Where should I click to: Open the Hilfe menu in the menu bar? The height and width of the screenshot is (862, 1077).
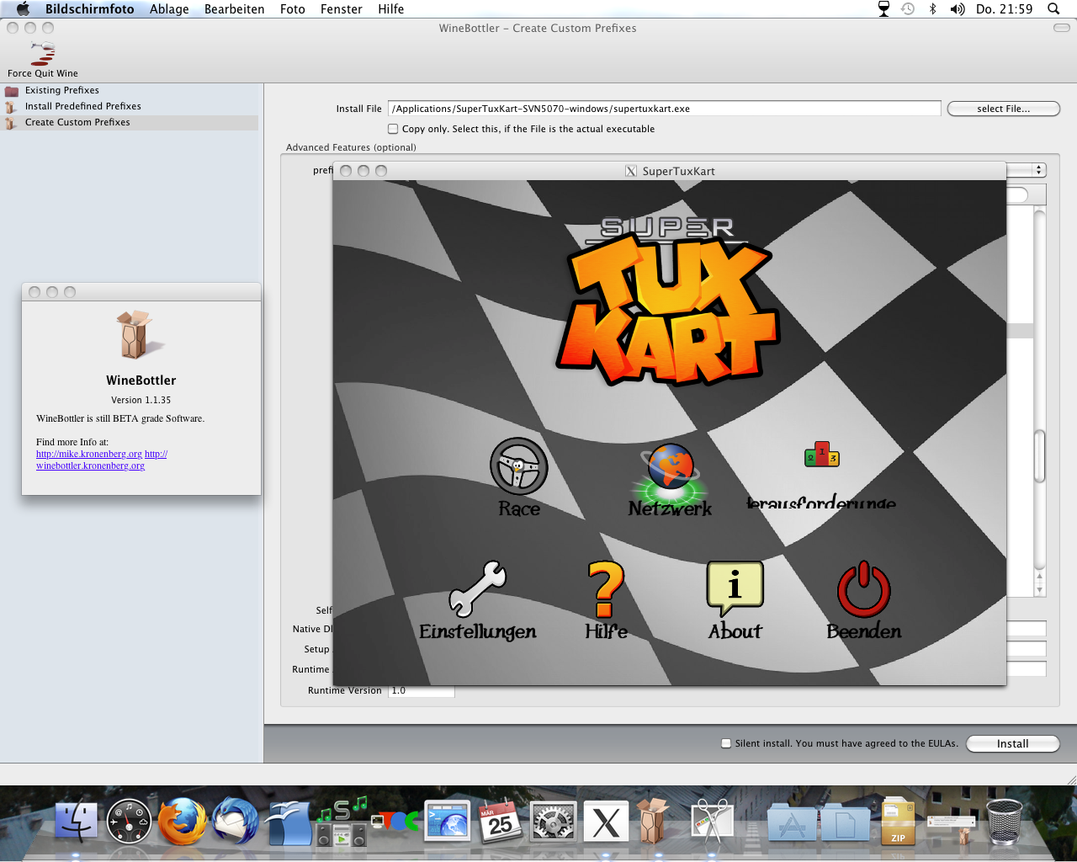click(x=390, y=8)
